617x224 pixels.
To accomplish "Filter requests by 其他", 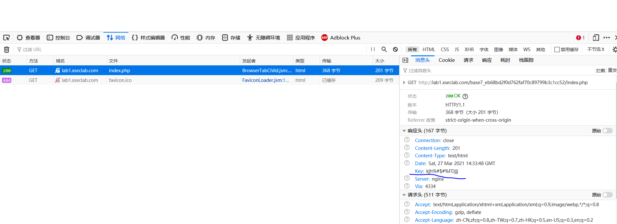I will [x=540, y=50].
